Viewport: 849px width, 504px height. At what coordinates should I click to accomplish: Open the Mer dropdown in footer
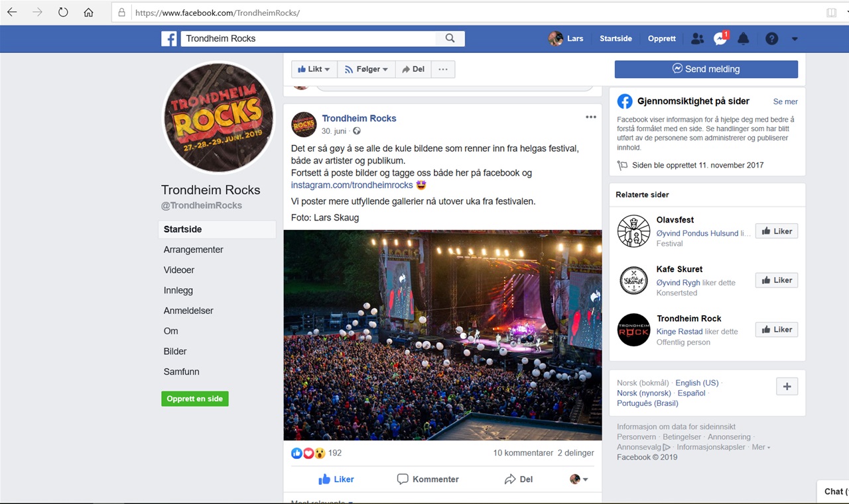(x=761, y=447)
